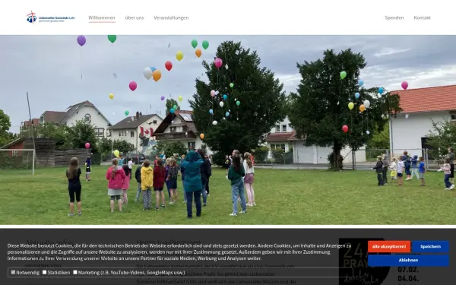Go to Veranstaltungen page
This screenshot has height=285, width=456.
(171, 17)
